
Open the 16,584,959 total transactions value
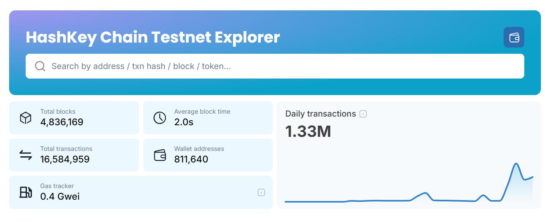click(x=65, y=160)
